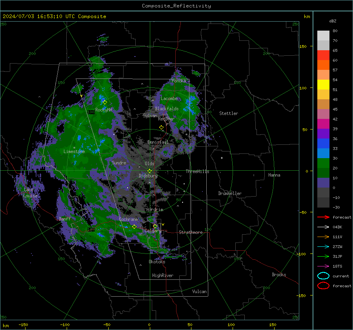Screen dimensions: 353x330
Task: Click the HighRiver city label
Action: coord(163,275)
